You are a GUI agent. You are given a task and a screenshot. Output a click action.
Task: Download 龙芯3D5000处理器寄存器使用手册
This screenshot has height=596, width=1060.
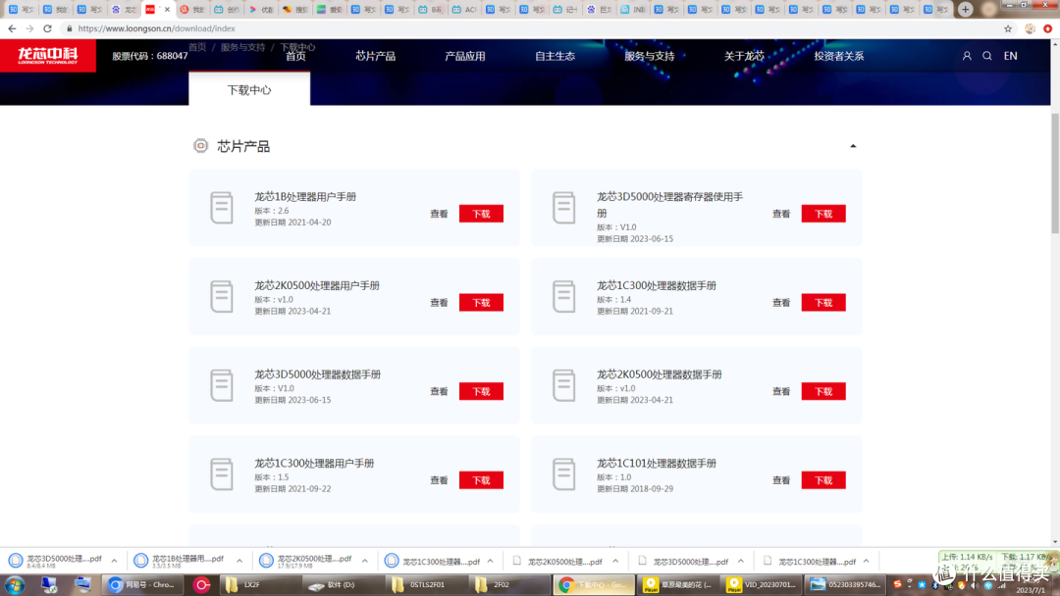coord(823,214)
